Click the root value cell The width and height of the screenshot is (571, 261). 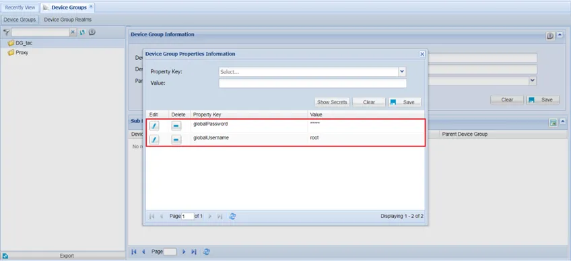[x=314, y=138]
